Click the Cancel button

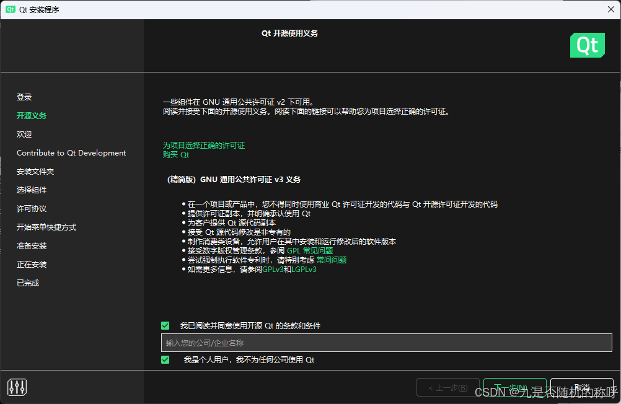(582, 387)
